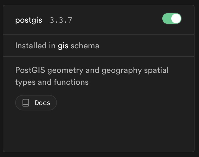Click the blank space right of the Docs button
The width and height of the screenshot is (199, 157).
pos(125,103)
